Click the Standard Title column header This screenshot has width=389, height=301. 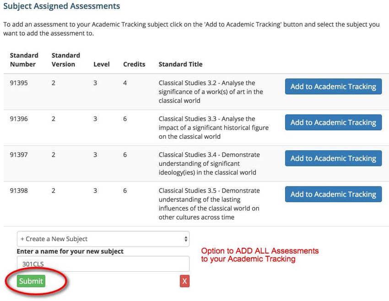[x=181, y=64]
